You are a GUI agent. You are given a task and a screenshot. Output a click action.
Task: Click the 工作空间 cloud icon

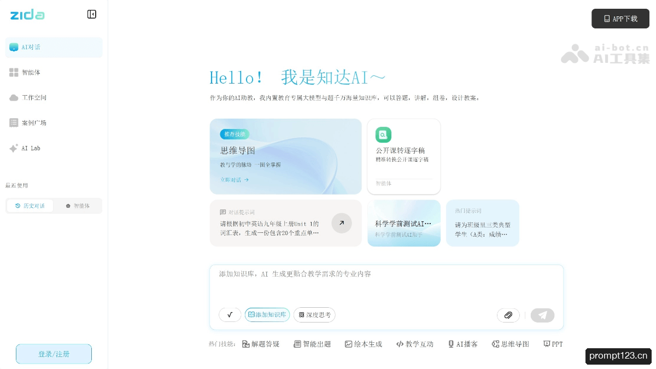pyautogui.click(x=14, y=97)
